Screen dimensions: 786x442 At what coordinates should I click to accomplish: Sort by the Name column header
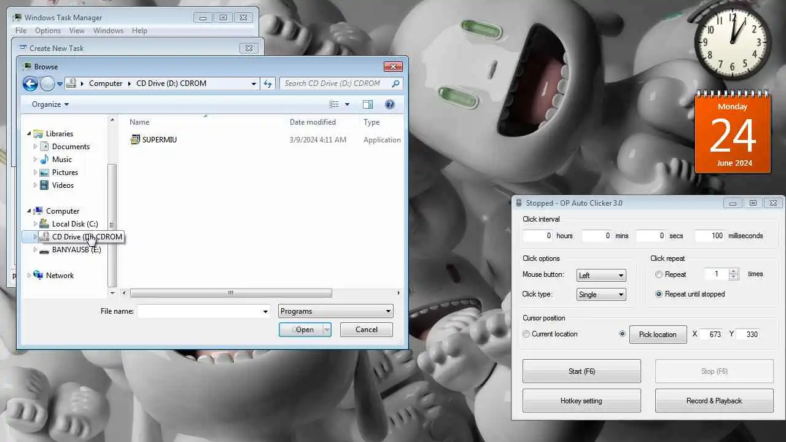tap(139, 122)
